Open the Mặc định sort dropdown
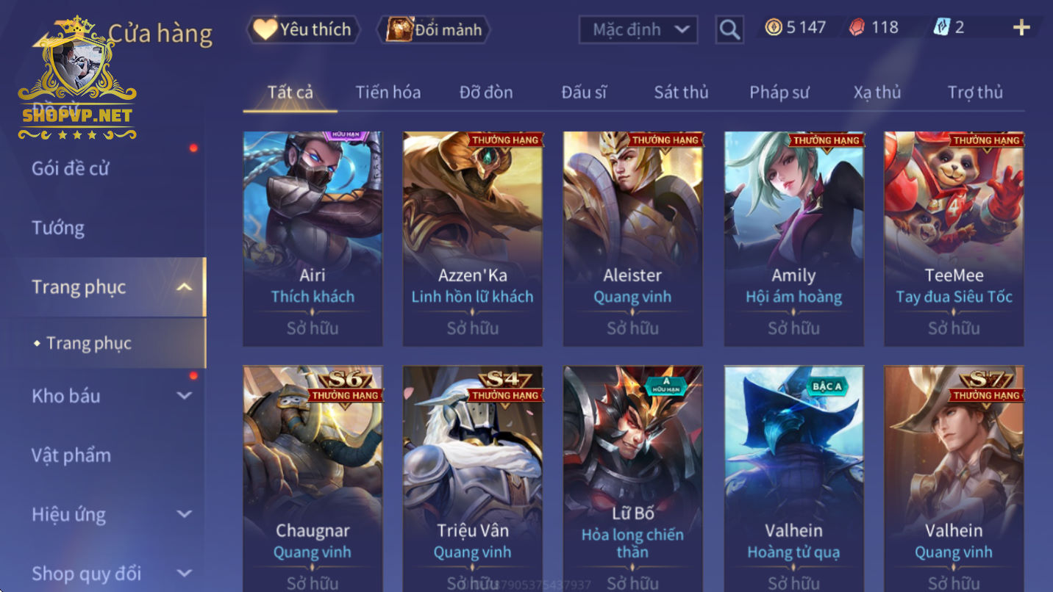 tap(638, 29)
